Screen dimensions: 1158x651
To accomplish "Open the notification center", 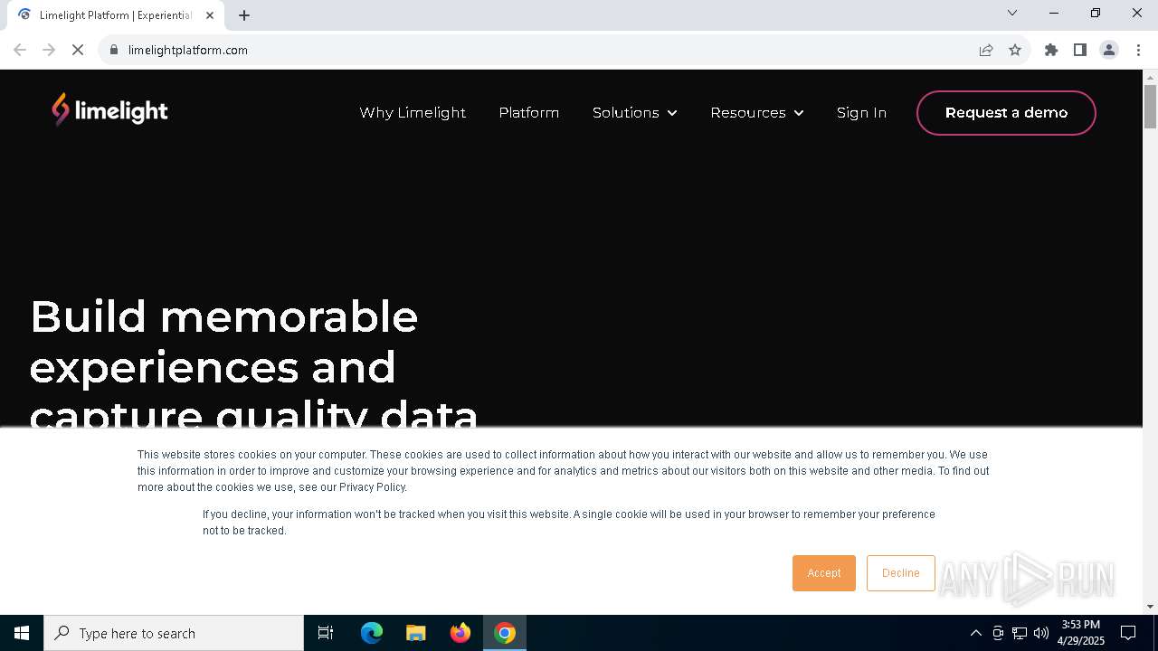I will tap(1128, 633).
